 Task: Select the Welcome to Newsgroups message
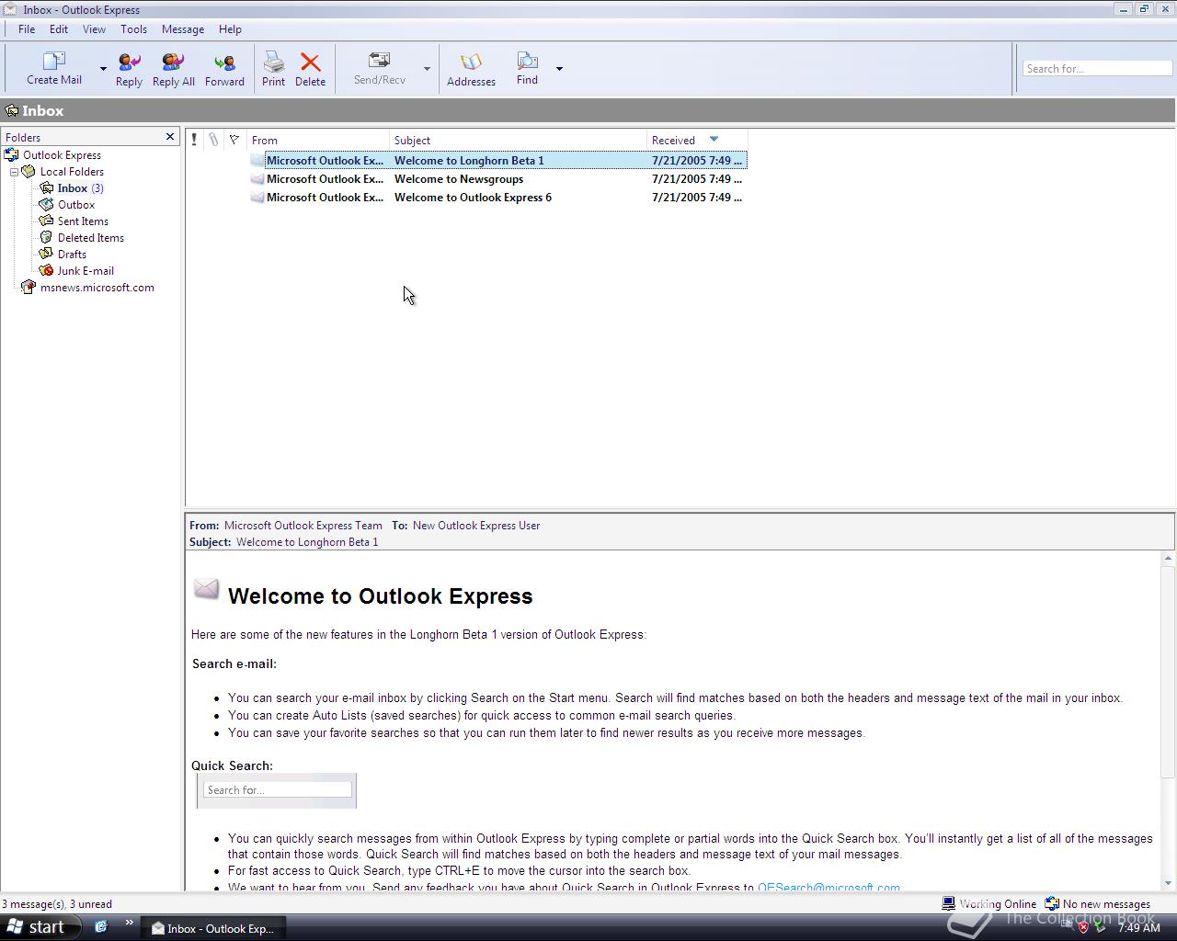[497, 179]
